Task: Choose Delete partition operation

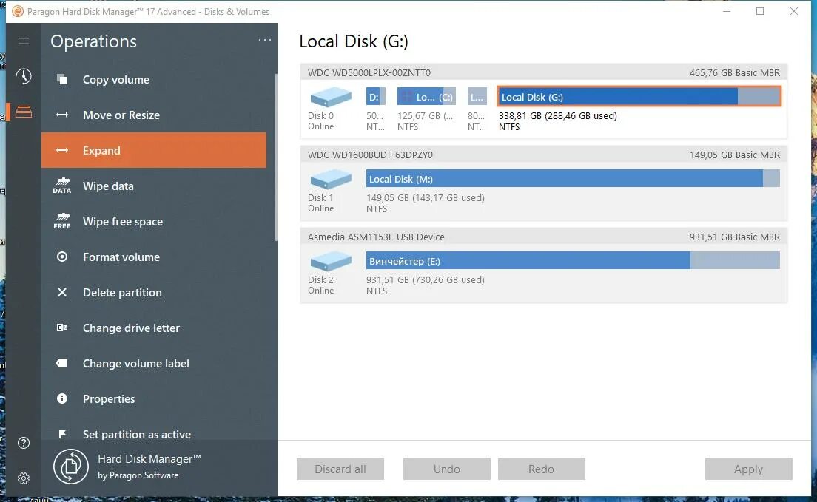Action: [154, 292]
